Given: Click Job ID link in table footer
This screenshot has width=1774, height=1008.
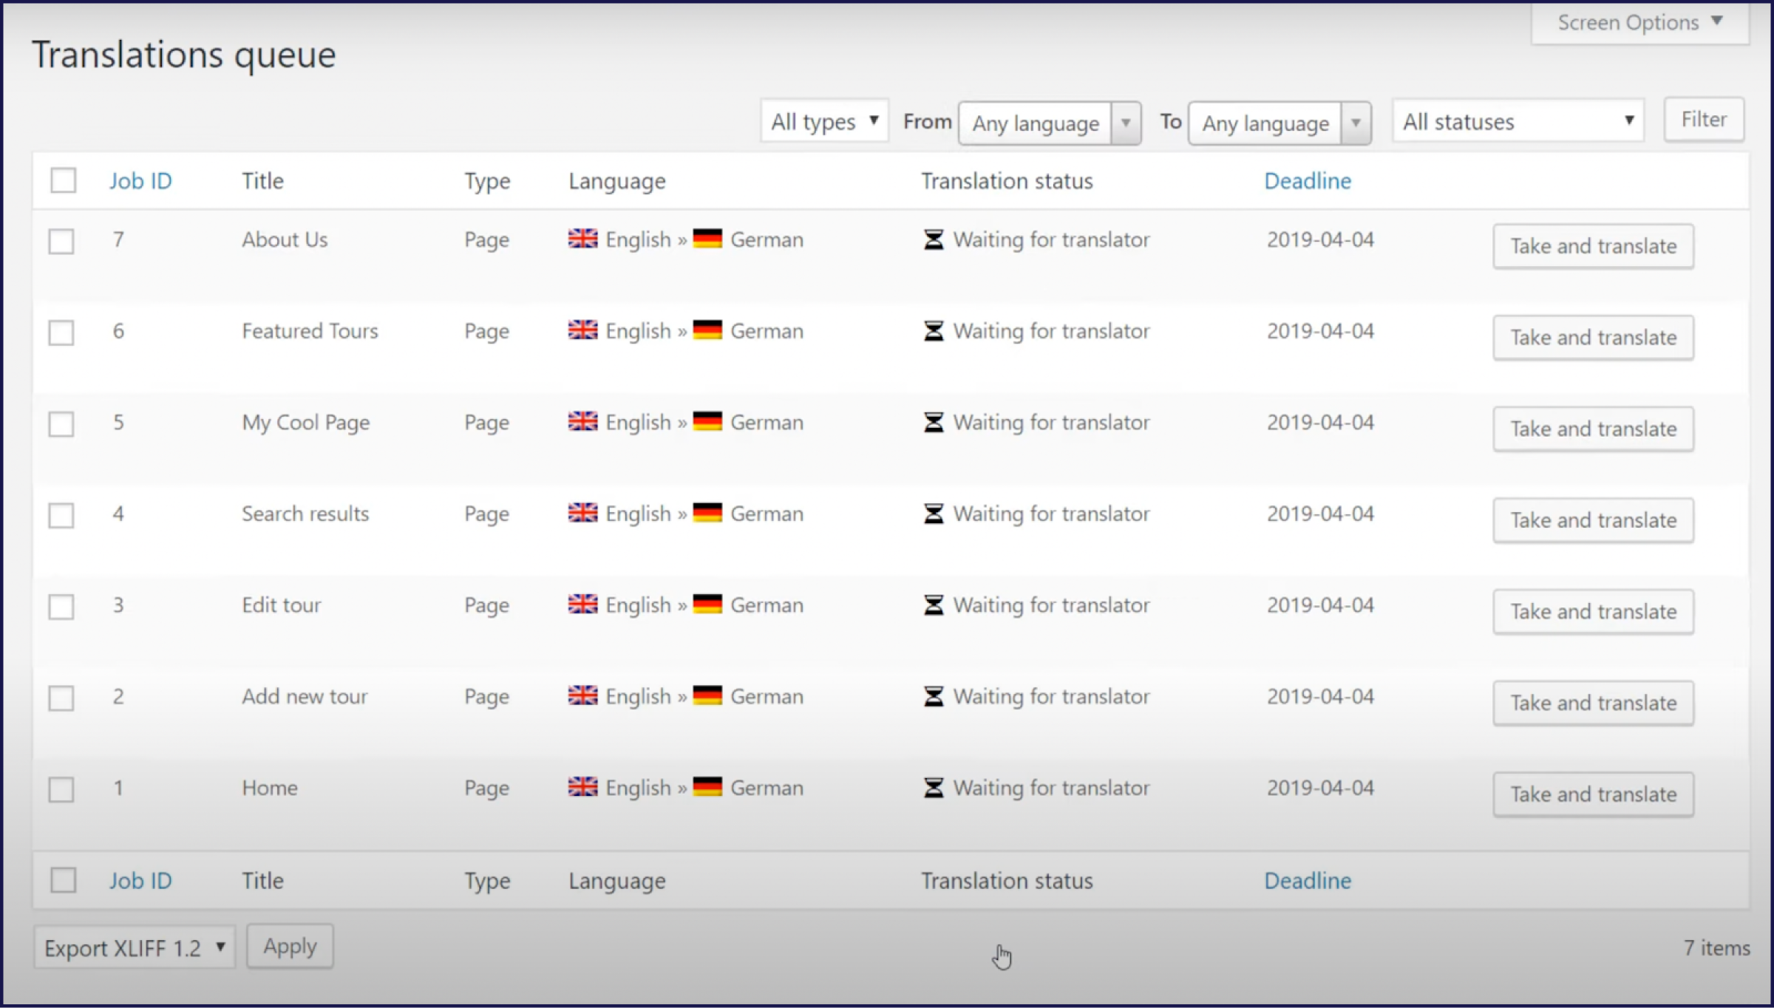Looking at the screenshot, I should click(140, 881).
